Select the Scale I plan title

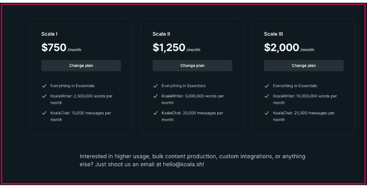(x=50, y=34)
